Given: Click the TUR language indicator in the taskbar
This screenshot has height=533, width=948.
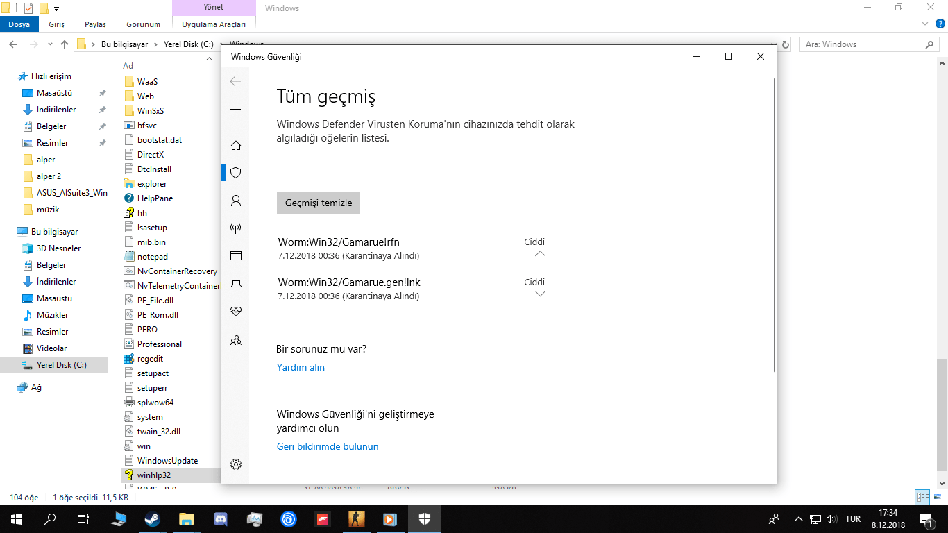Looking at the screenshot, I should coord(853,519).
